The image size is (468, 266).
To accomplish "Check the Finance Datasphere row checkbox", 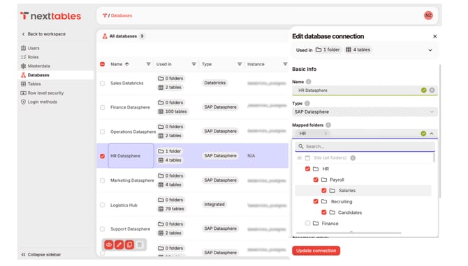I will (x=103, y=107).
